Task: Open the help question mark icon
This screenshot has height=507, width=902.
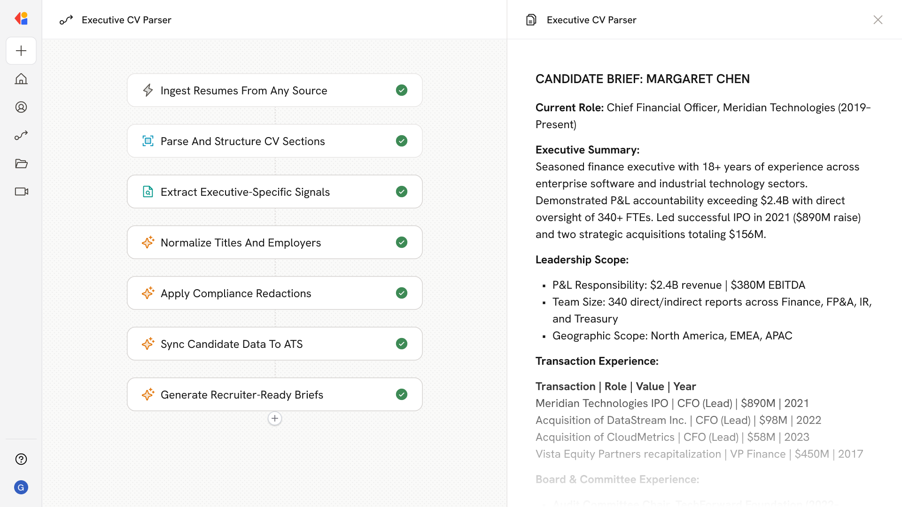Action: tap(21, 459)
